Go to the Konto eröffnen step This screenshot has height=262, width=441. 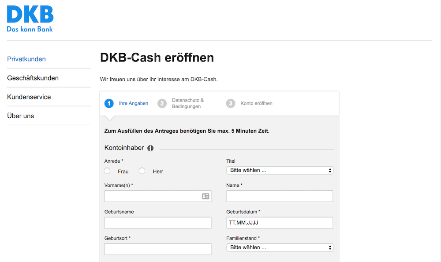(257, 103)
